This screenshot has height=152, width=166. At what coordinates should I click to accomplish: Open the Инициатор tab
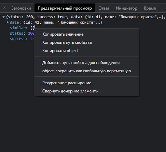[126, 8]
